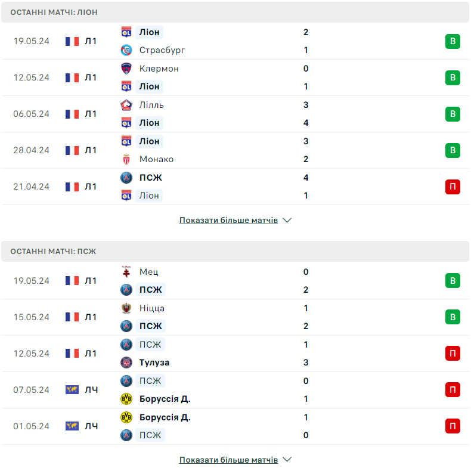Click the Lille club crest icon
Viewport: 471px width, 474px height.
126,105
